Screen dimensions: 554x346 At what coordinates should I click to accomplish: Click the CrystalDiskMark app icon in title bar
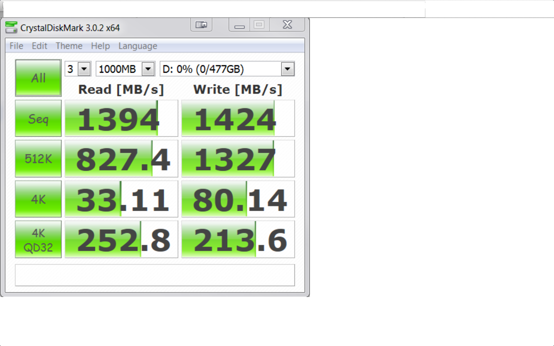[11, 27]
